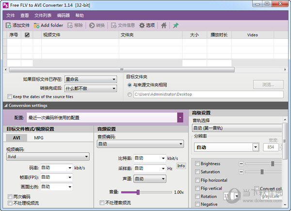Open the 文件 menu
This screenshot has width=291, height=211.
[10, 16]
